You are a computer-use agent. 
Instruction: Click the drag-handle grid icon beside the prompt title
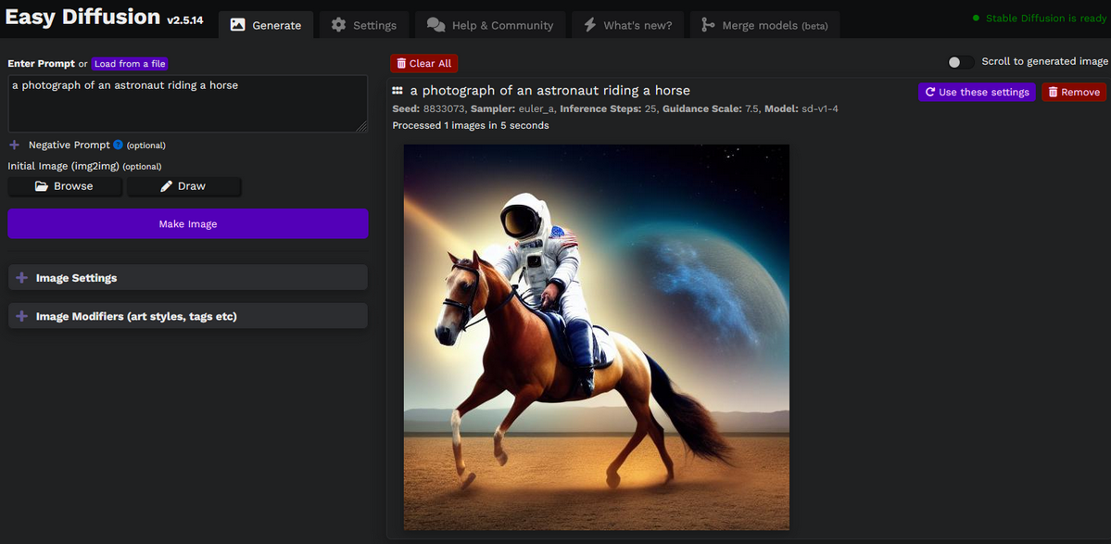398,91
